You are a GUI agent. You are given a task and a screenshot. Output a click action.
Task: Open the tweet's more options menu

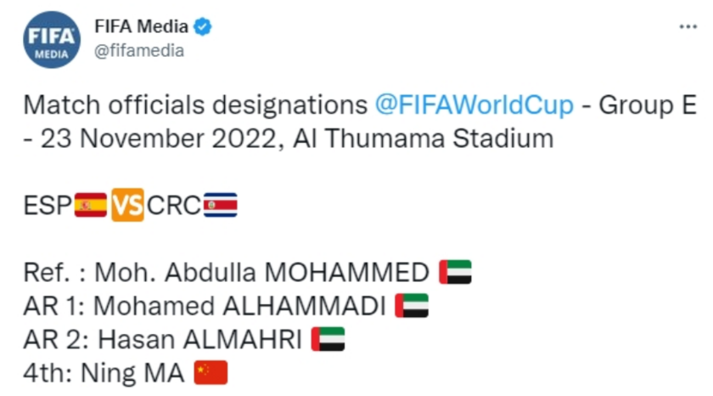pyautogui.click(x=688, y=27)
